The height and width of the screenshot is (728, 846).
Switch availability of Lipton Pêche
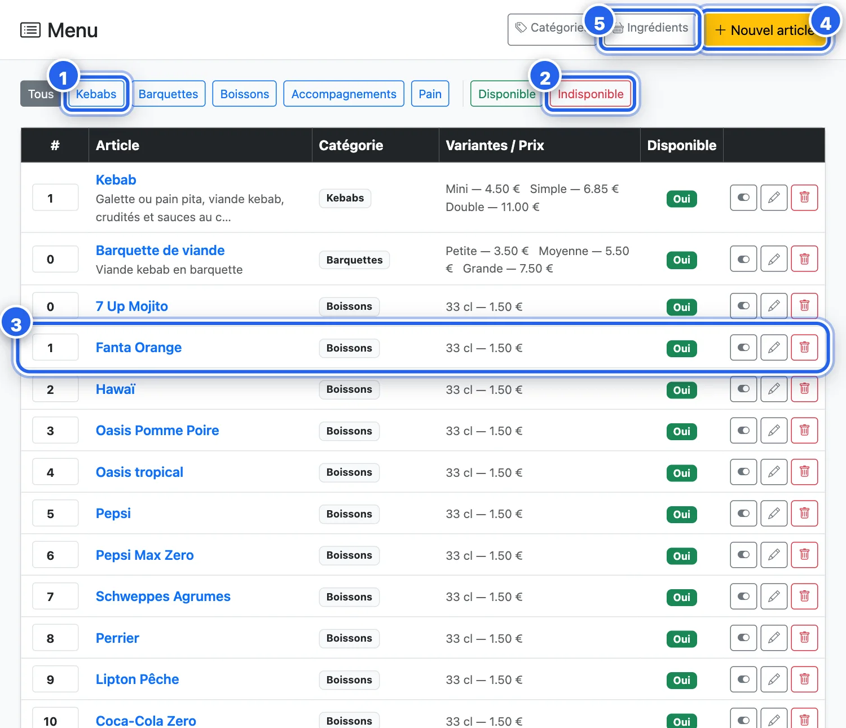[x=743, y=679]
